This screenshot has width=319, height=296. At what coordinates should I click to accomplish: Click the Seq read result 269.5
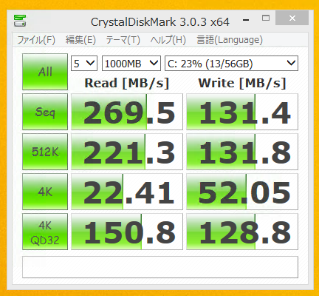click(127, 112)
